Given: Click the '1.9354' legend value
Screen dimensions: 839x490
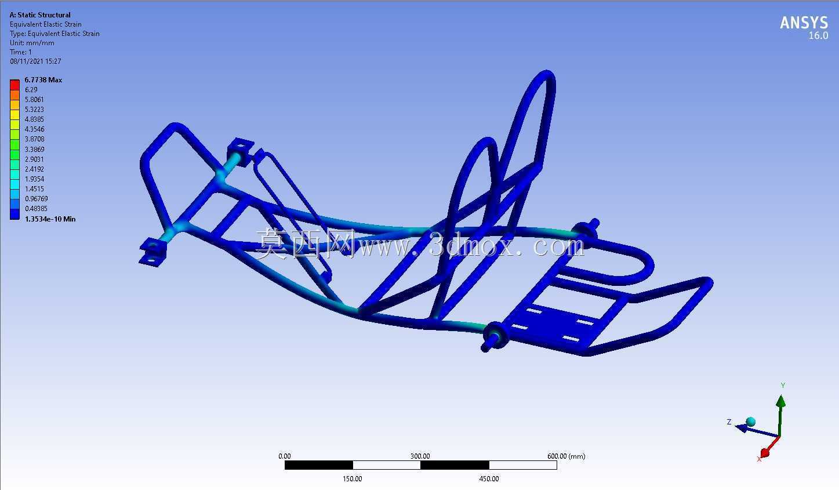Looking at the screenshot, I should 34,179.
